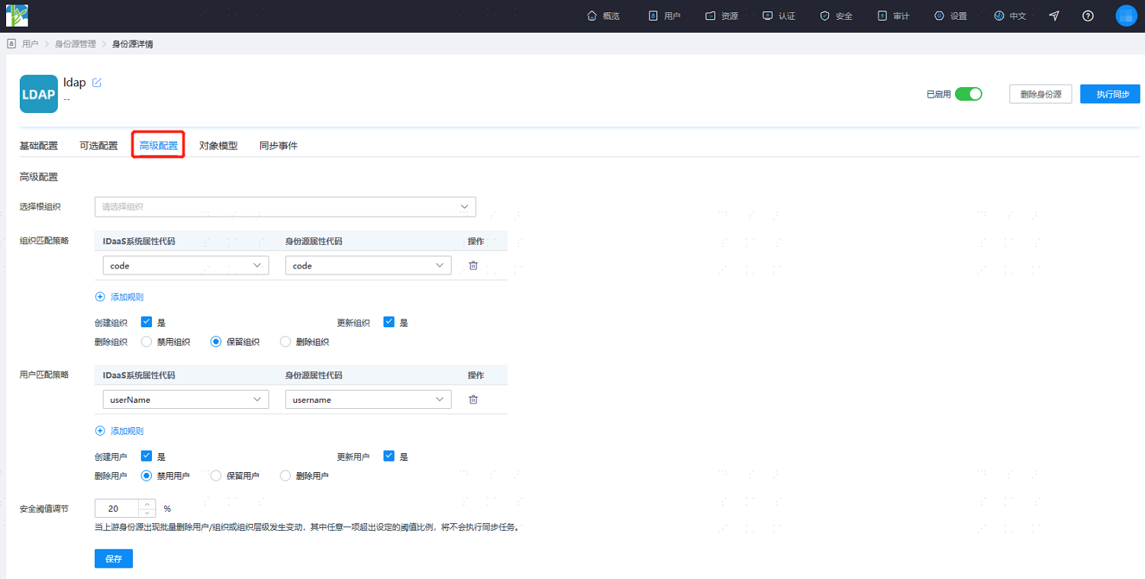Viewport: 1145px width, 579px height.
Task: Add rule under user matching strategy
Action: 119,431
